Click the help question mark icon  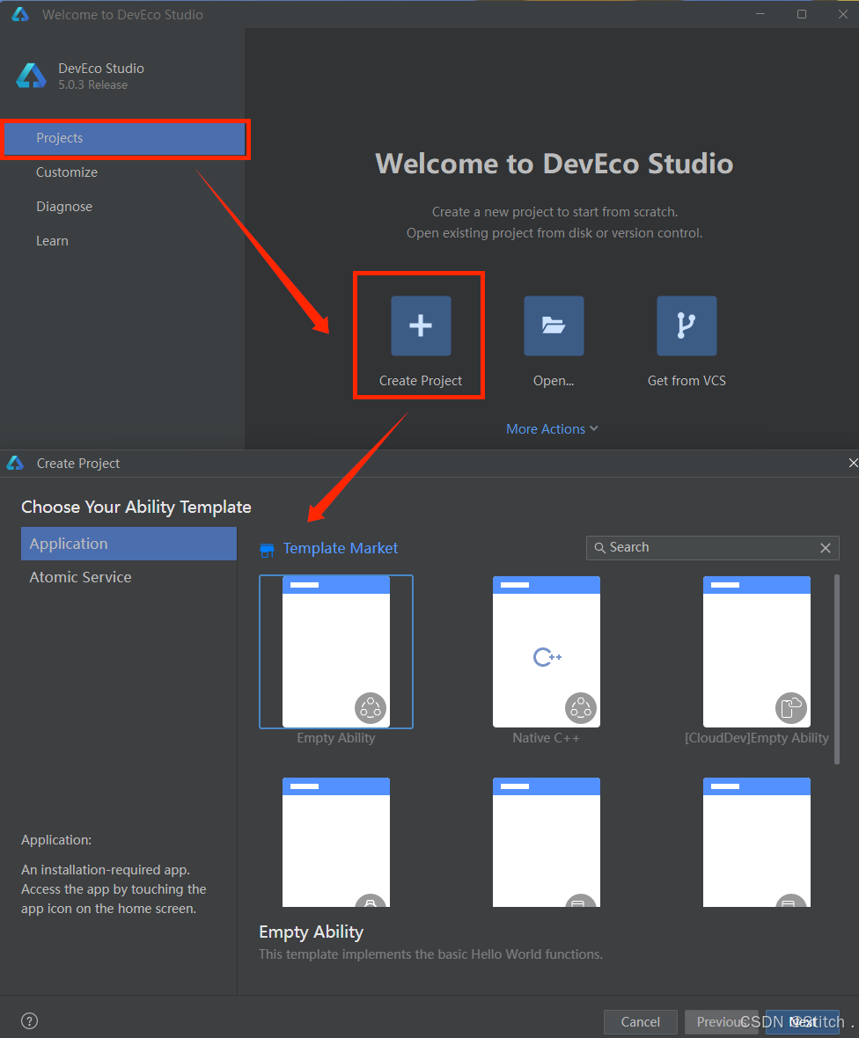click(x=30, y=1020)
